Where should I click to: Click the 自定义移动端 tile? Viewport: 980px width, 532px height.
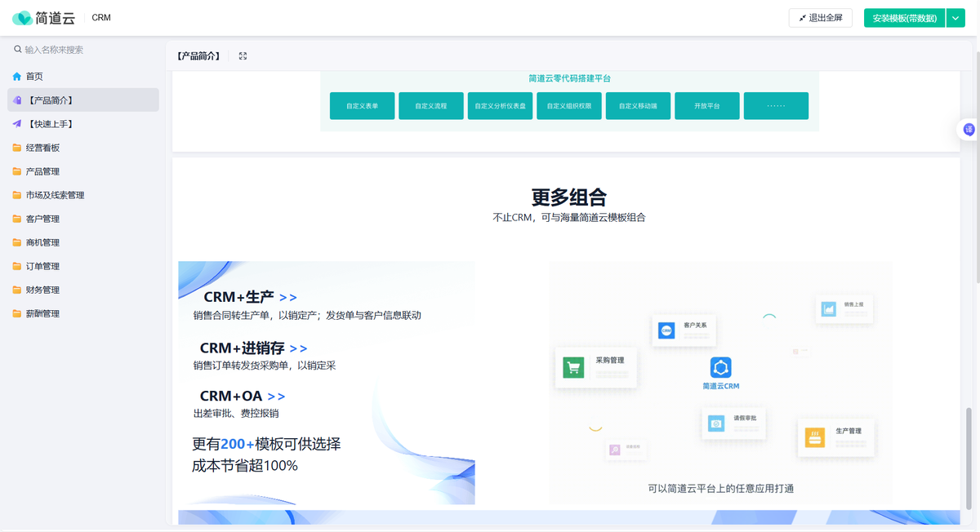(638, 106)
